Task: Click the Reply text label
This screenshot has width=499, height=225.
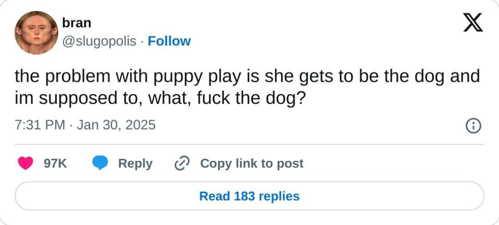Action: click(135, 164)
